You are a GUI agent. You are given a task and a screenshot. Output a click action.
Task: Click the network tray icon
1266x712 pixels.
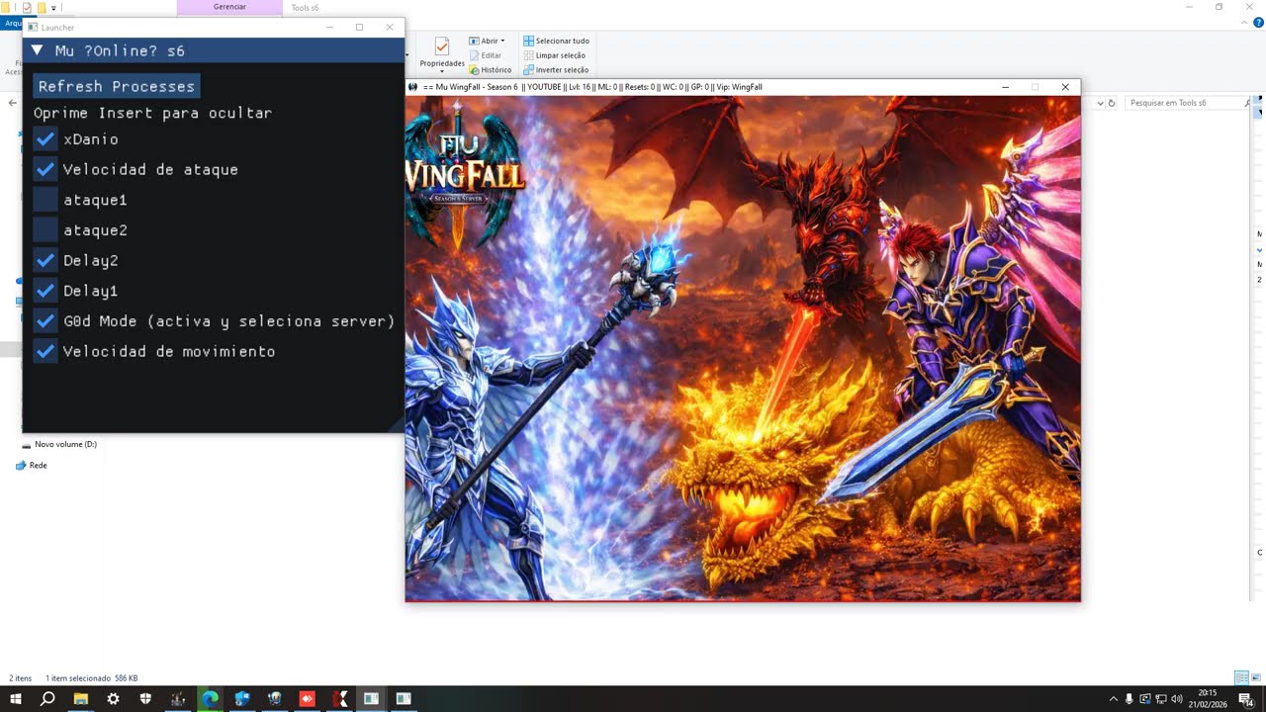pyautogui.click(x=1161, y=698)
